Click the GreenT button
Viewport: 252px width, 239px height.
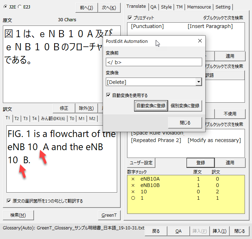(109, 215)
